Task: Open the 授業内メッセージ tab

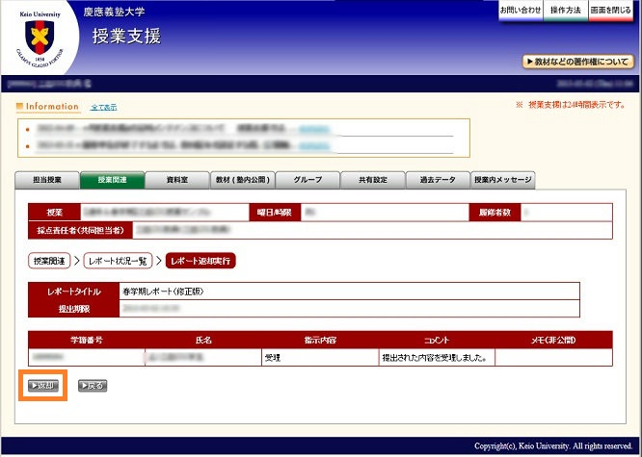Action: point(502,180)
